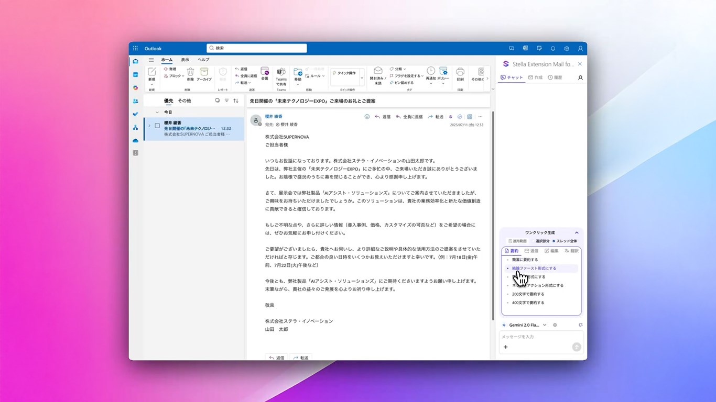Expand the 櫻井 綾香 conversation thread

click(149, 126)
